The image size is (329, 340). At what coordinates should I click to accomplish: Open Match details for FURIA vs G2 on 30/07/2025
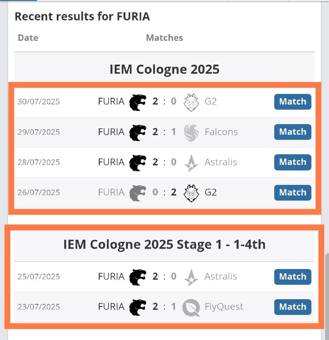(292, 102)
